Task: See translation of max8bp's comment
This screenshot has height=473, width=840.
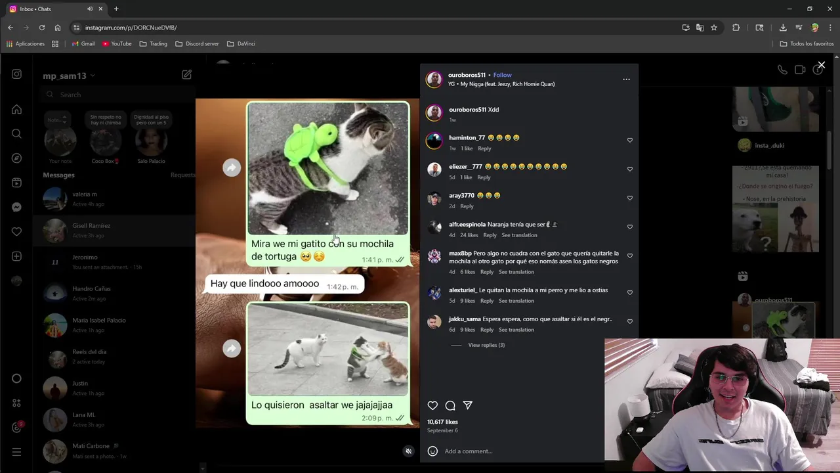Action: click(x=516, y=272)
